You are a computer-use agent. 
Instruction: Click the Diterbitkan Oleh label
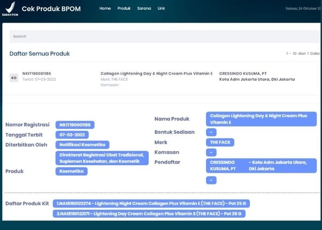pos(26,145)
